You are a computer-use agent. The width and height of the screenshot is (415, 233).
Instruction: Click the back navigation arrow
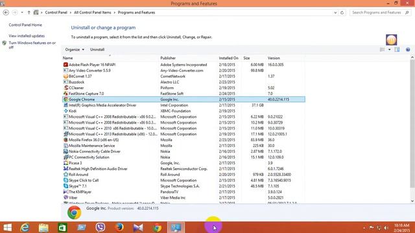(x=6, y=12)
